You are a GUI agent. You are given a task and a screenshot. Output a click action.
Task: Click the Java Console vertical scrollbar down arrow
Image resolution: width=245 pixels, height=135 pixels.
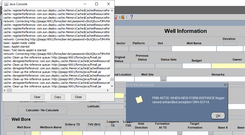tap(112, 86)
